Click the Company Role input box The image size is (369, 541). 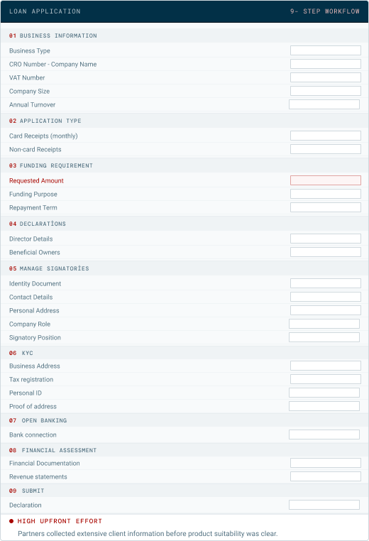pos(324,324)
